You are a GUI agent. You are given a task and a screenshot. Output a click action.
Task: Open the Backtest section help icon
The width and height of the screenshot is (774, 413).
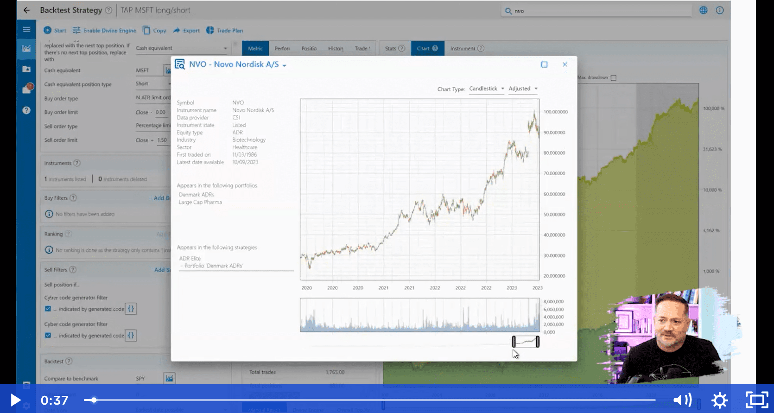point(69,361)
